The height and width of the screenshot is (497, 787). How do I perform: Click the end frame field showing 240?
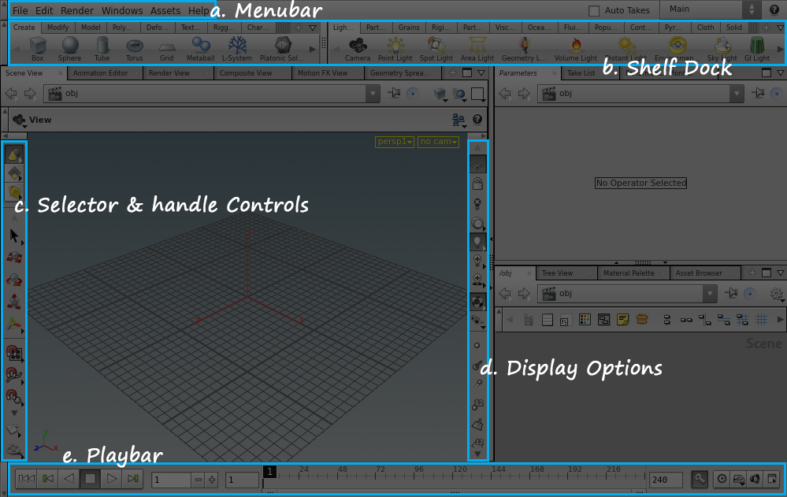(x=666, y=480)
